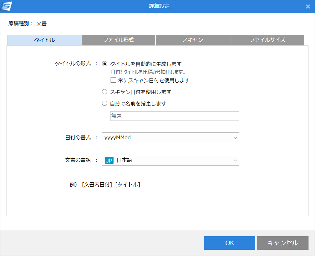Click the ScanSnap logo icon
The height and width of the screenshot is (256, 315).
pyautogui.click(x=7, y=6)
